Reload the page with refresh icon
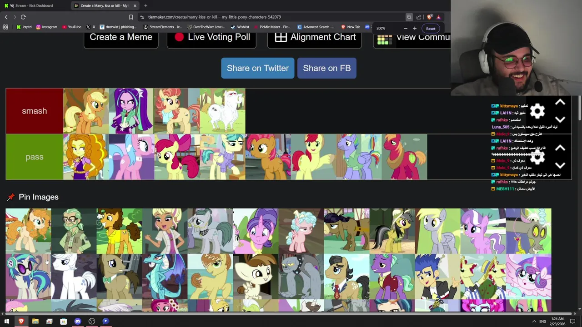The width and height of the screenshot is (582, 327). point(23,17)
